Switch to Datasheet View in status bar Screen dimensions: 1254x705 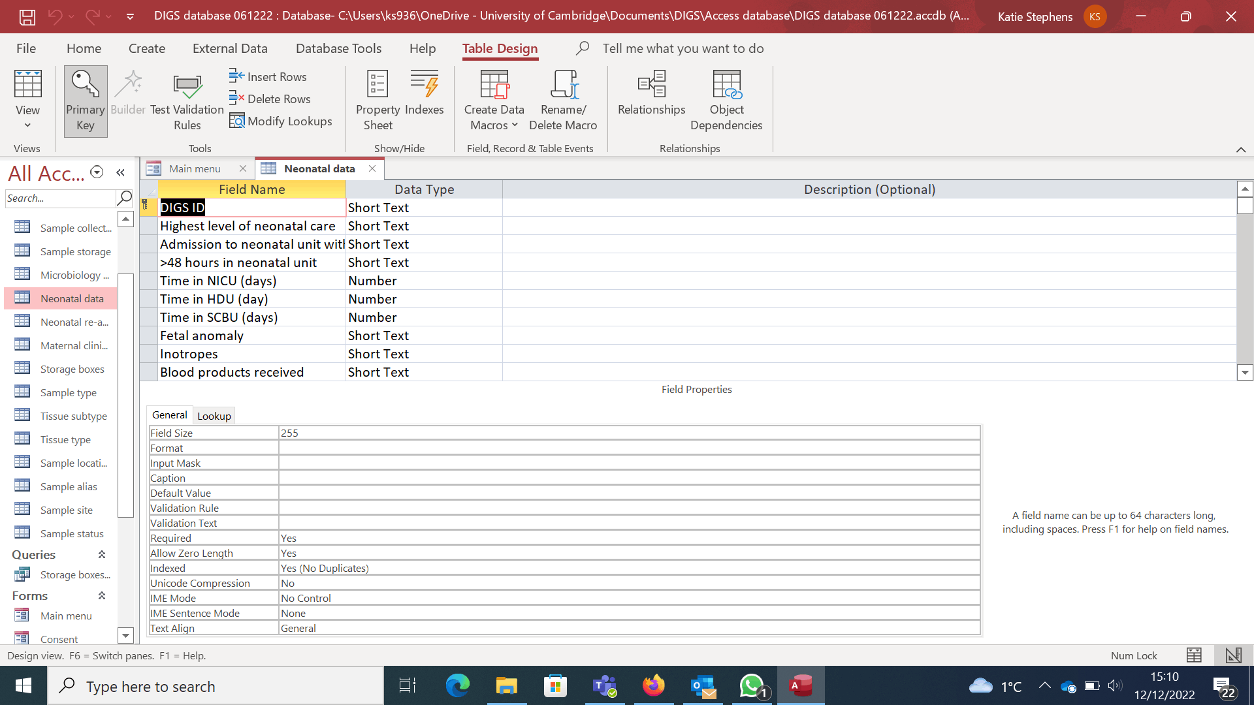coord(1194,655)
